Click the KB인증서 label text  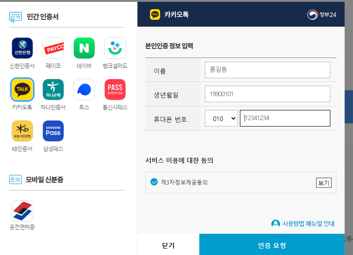[x=22, y=149]
